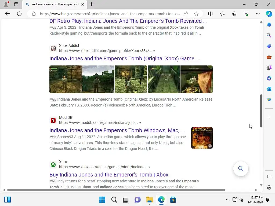Click scroll down arrow on page
The image size is (275, 206).
click(x=261, y=185)
